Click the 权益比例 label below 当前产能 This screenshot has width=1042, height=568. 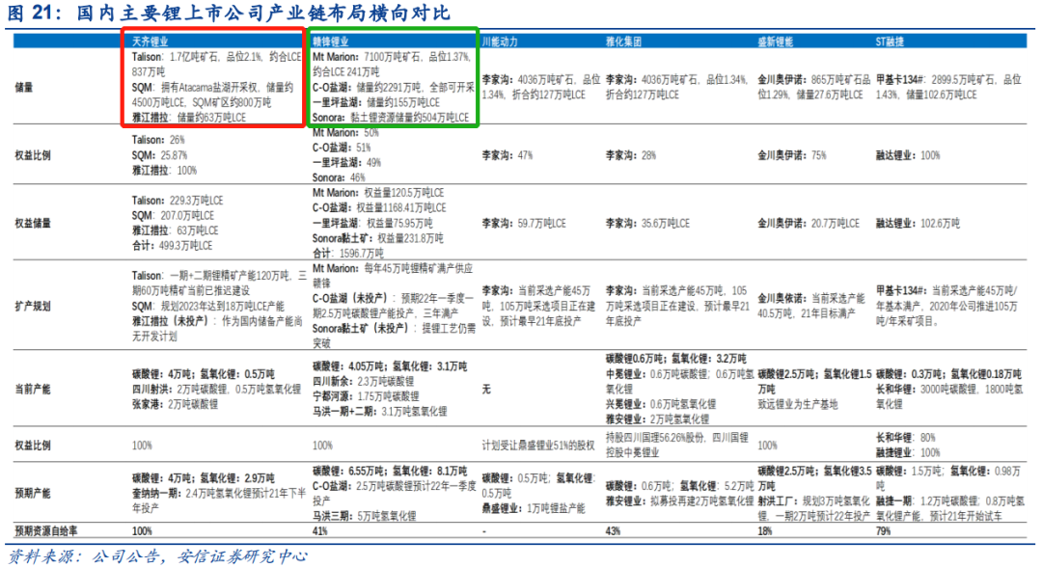coord(33,446)
